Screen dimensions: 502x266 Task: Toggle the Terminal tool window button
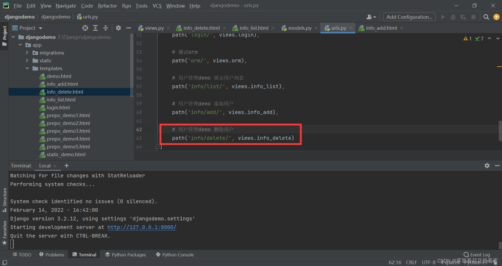point(84,255)
